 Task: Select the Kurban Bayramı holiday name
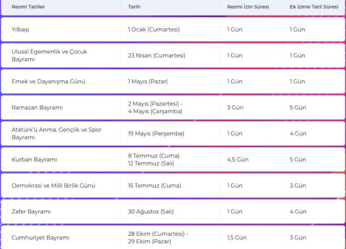pyautogui.click(x=34, y=159)
